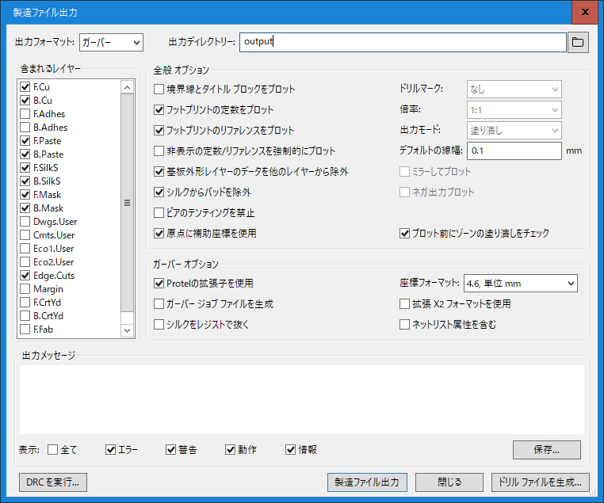The width and height of the screenshot is (604, 503).
Task: Toggle the B.Mask layer checkbox
Action: 25,208
